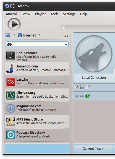Viewport: 115px width, 159px height.
Task: Click the Amarok wolf icon in title bar
Action: (x=7, y=6)
